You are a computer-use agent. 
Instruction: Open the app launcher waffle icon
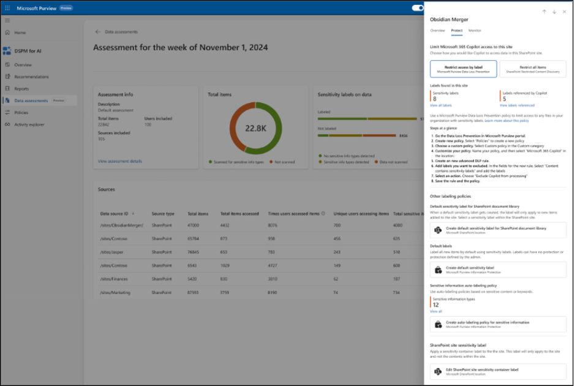point(8,8)
